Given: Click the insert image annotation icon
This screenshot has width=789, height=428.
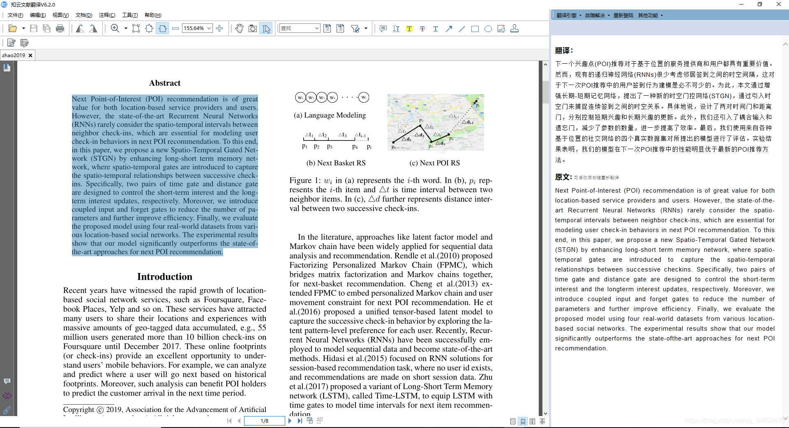Looking at the screenshot, I should pos(501,28).
